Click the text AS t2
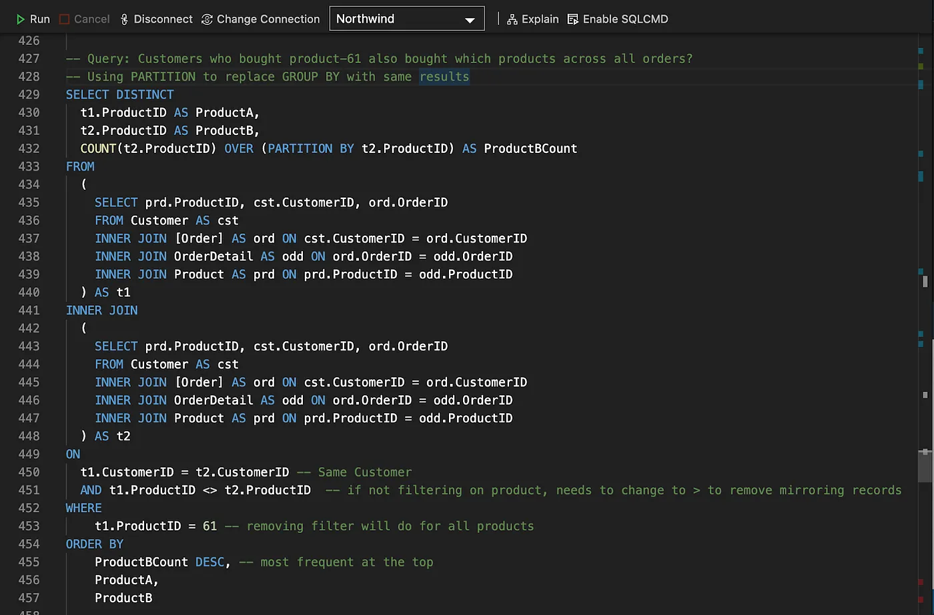 pyautogui.click(x=113, y=436)
